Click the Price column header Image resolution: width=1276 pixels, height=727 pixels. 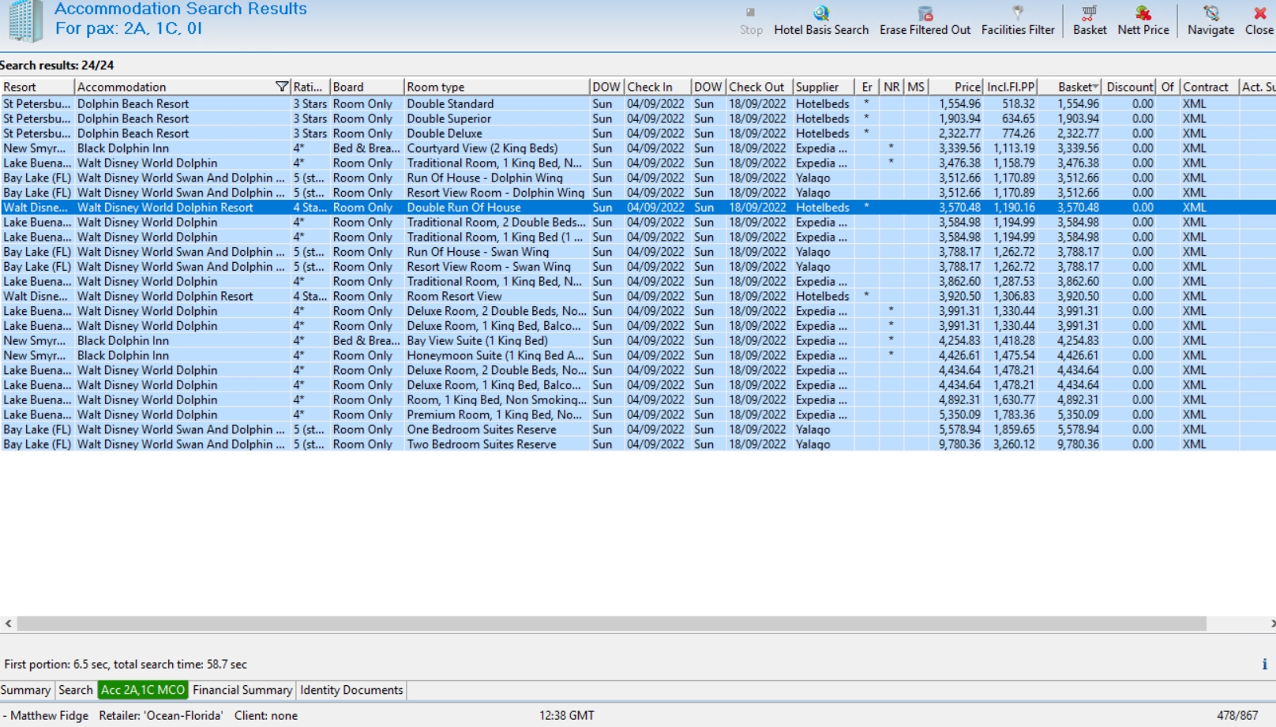point(956,87)
